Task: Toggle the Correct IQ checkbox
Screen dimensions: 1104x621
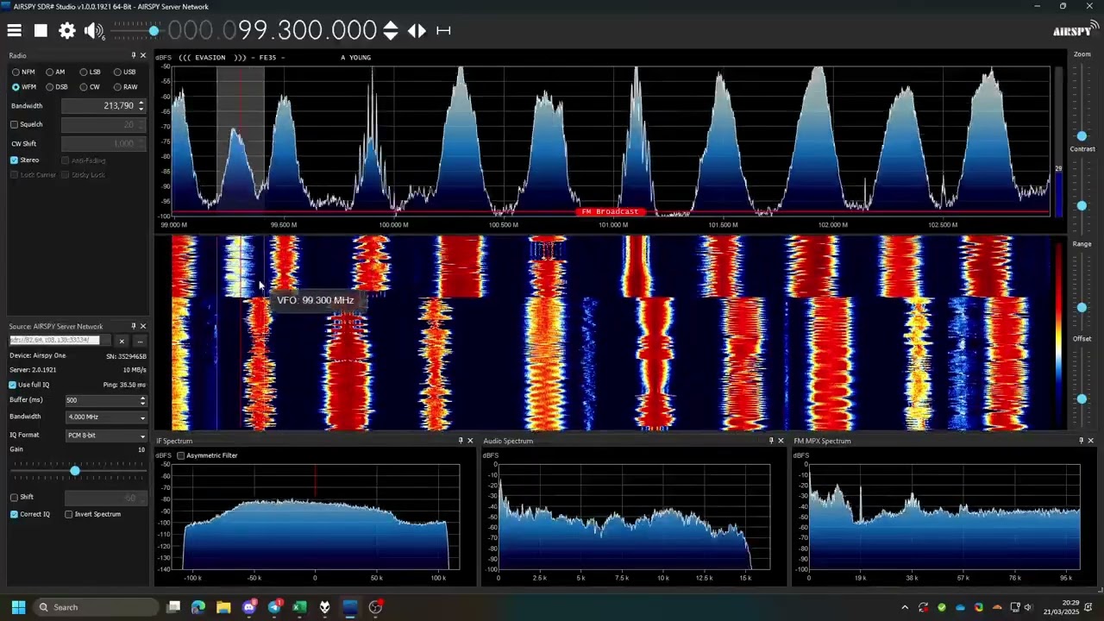Action: point(15,514)
